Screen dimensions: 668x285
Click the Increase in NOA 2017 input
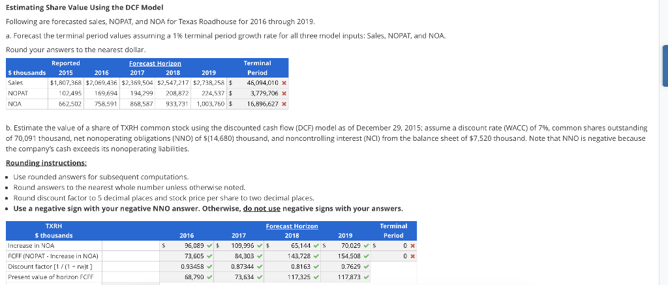coord(238,245)
